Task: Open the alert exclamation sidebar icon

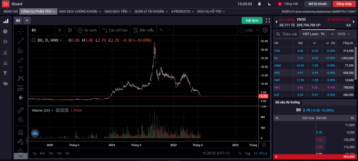Action: tap(5, 31)
